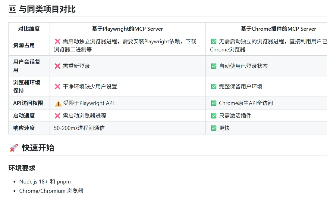Screen dimensions: 327x197
Task: Click the Node.js 18+ 和 pnpm list item
Action: coord(45,181)
